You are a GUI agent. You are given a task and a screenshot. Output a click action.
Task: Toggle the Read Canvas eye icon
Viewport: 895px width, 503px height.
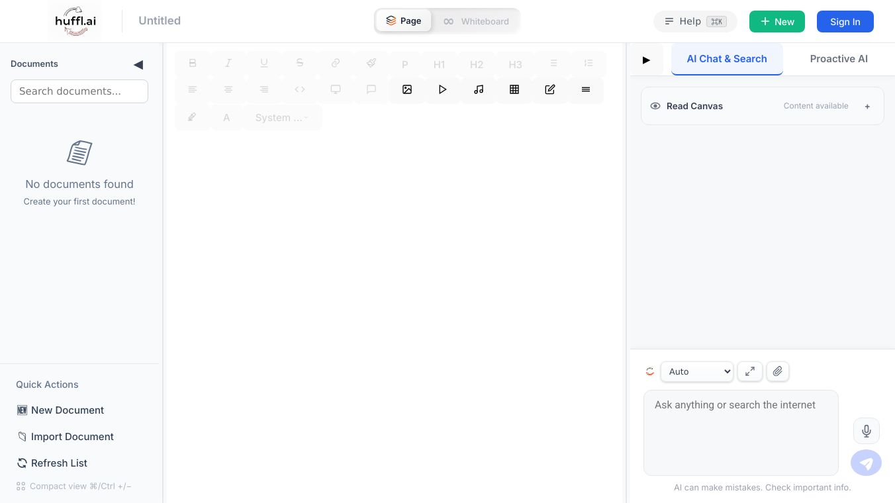tap(655, 106)
